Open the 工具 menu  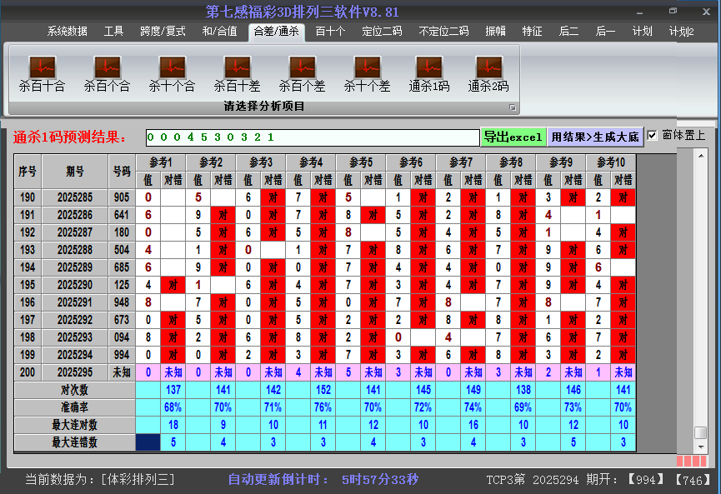pyautogui.click(x=113, y=31)
